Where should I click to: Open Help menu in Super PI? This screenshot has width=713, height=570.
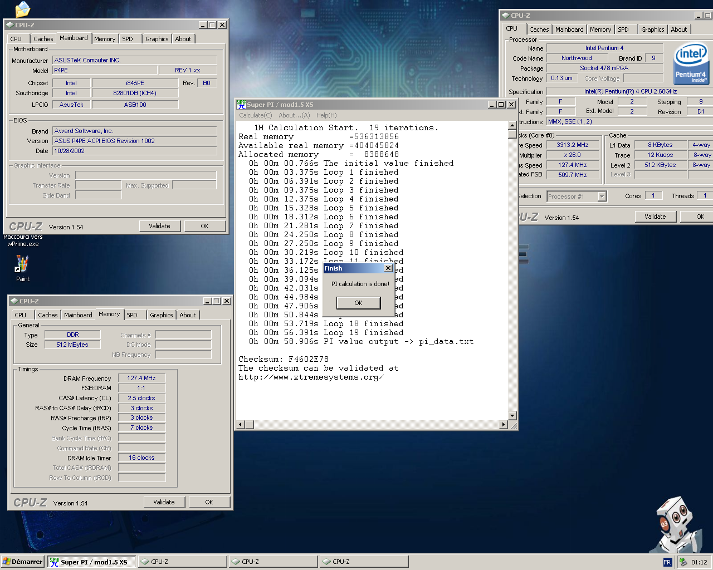pyautogui.click(x=326, y=115)
